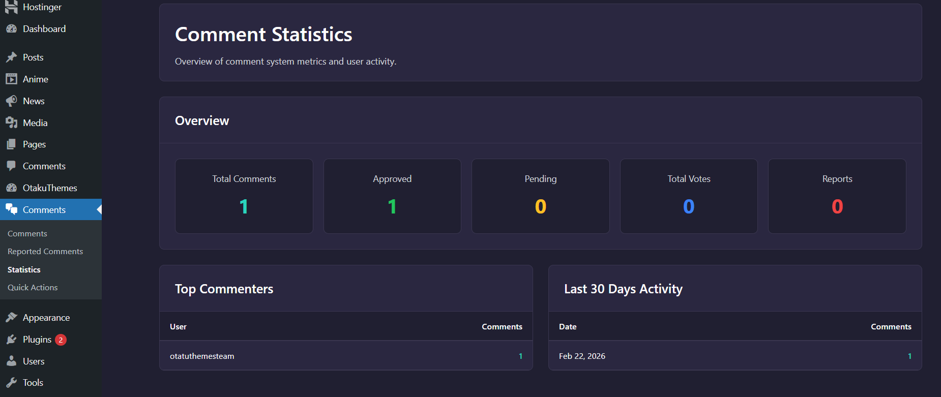This screenshot has width=941, height=397.
Task: Click the otatuthemesteam user row
Action: pos(346,356)
